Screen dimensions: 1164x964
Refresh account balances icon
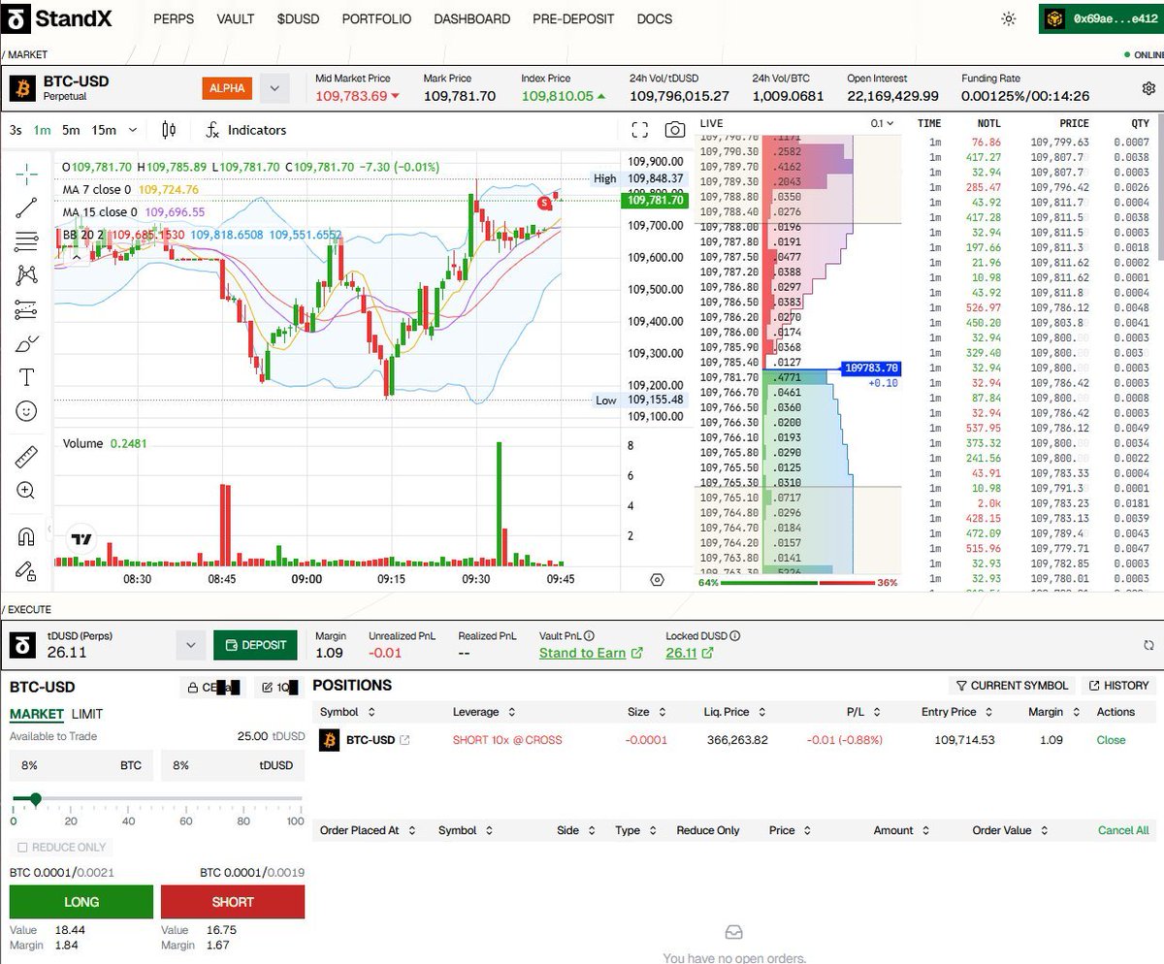(1148, 645)
